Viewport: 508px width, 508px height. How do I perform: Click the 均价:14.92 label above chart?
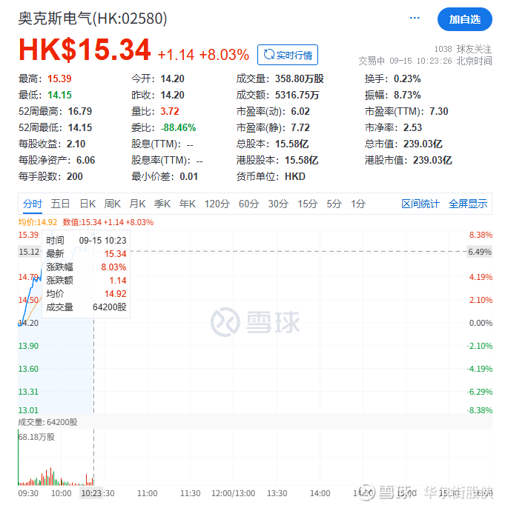tap(38, 222)
